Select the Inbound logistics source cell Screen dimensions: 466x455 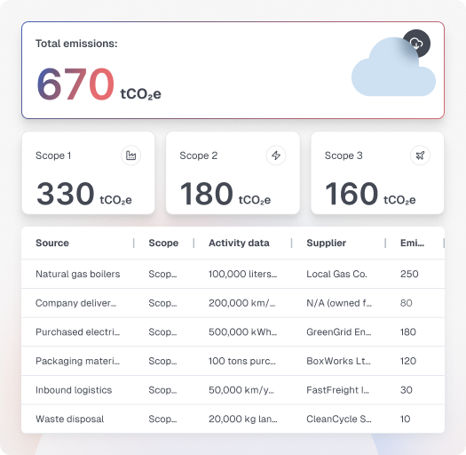(74, 390)
